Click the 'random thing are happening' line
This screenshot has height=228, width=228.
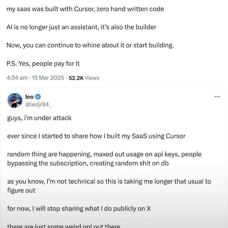[104, 154]
